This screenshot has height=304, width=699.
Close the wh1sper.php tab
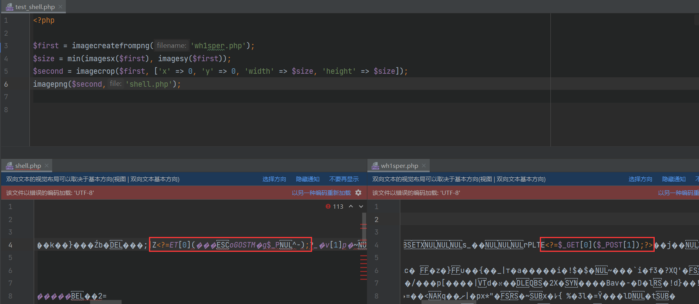pos(424,166)
